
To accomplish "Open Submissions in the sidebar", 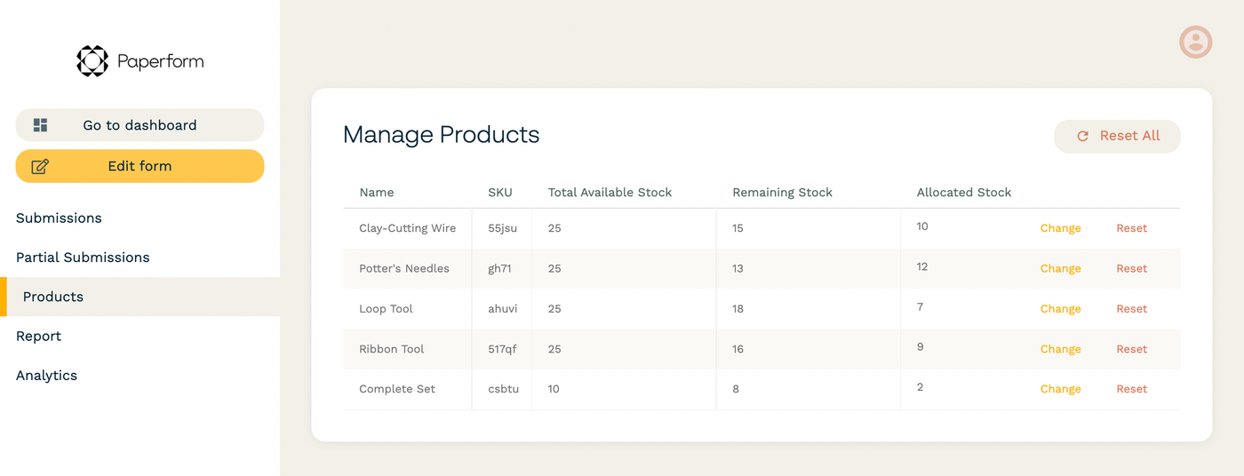I will [59, 218].
